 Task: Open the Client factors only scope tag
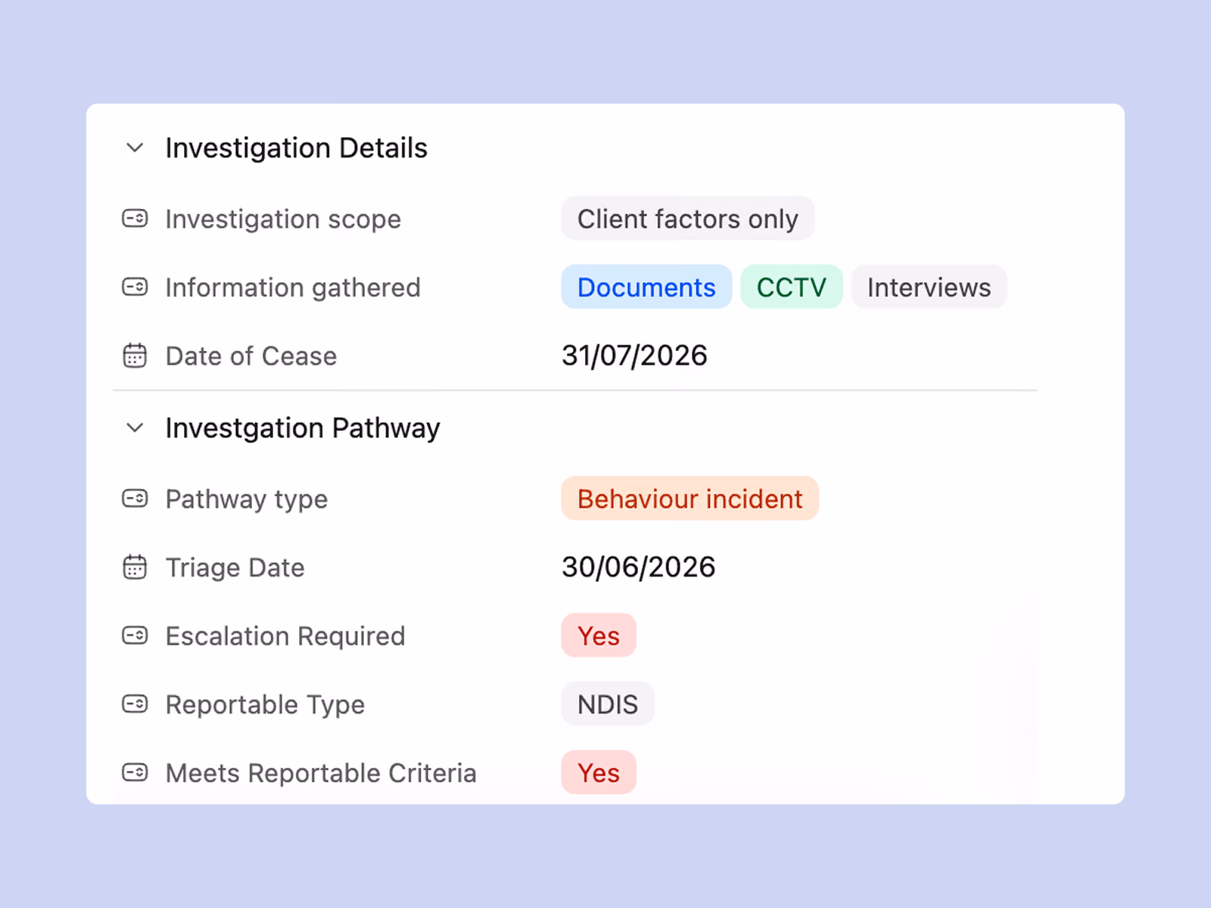pos(687,219)
